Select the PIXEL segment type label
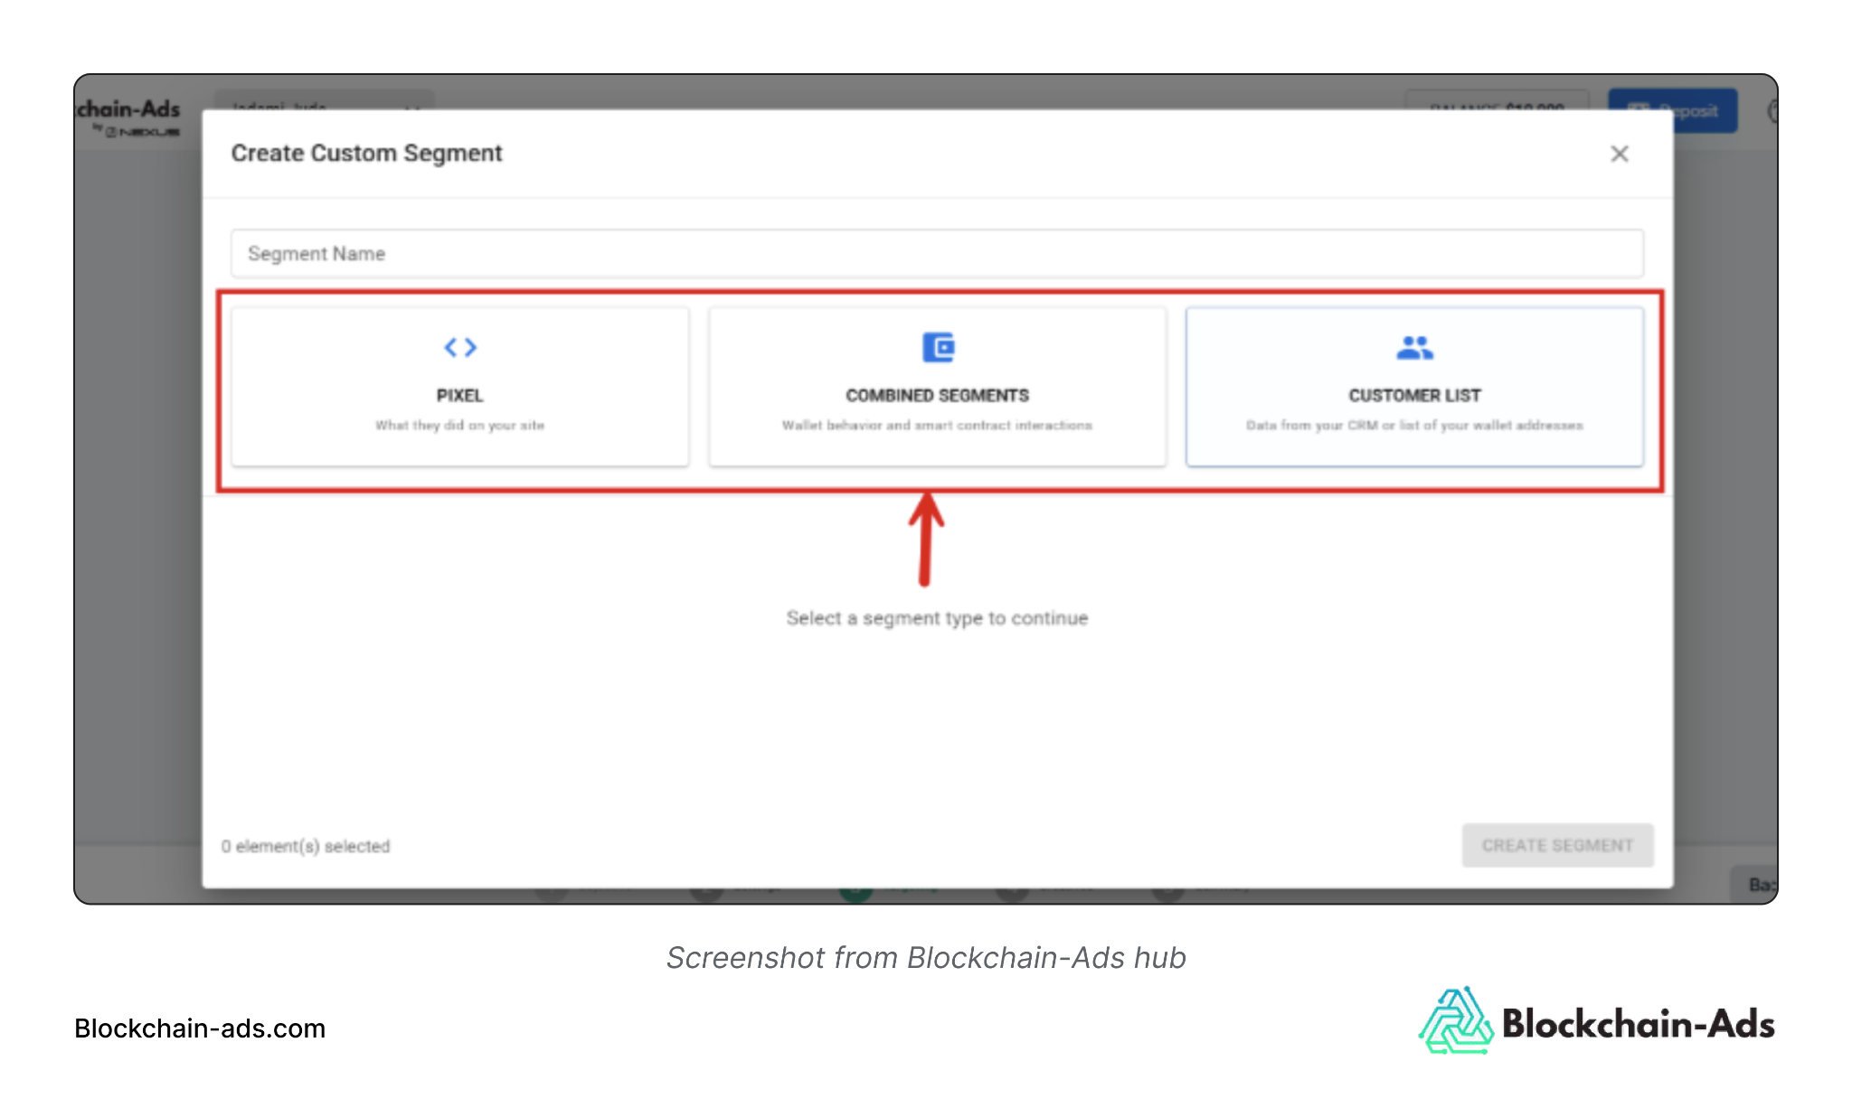Screen dimensions: 1852x1108 pyautogui.click(x=459, y=395)
